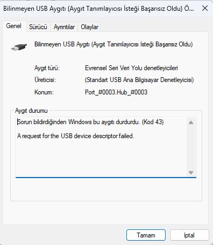Screen dimensions: 213x245
Task: Click the 'Evrensel Seri Veri Yolu denetleyicileri' value
Action: click(131, 68)
